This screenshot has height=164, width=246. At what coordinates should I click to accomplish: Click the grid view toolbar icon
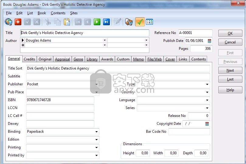pyautogui.click(x=149, y=22)
